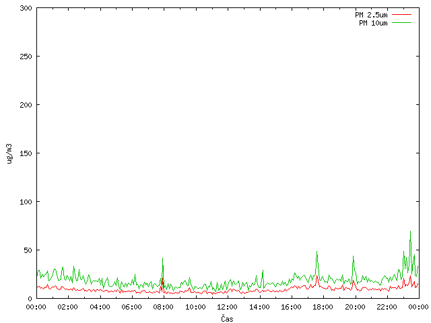
Task: Click the PM 10um legend label
Action: point(373,23)
